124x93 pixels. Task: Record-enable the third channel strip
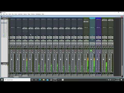click(26, 51)
